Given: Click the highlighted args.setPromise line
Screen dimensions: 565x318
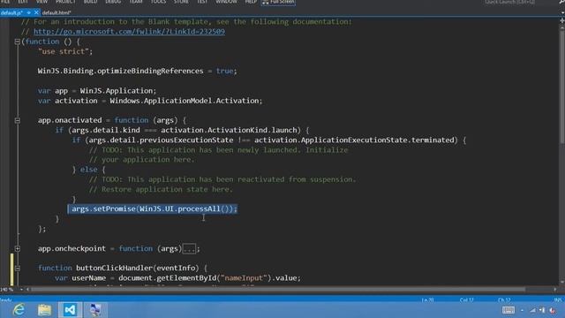Looking at the screenshot, I should [x=153, y=208].
